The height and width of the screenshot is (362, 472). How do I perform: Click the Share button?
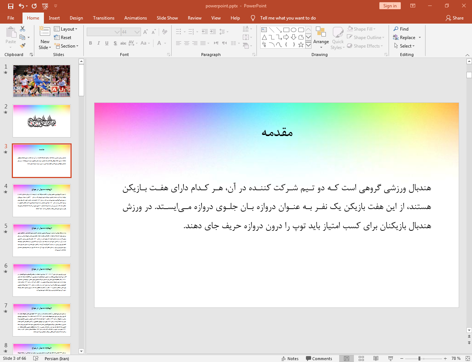(x=454, y=18)
